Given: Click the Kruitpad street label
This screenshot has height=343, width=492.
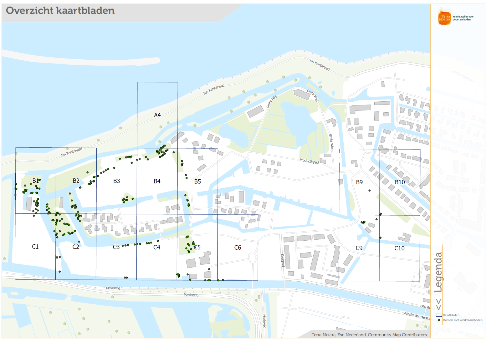Looking at the screenshot, I should (283, 260).
